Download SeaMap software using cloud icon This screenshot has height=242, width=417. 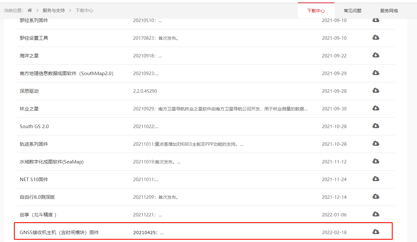[x=376, y=161]
